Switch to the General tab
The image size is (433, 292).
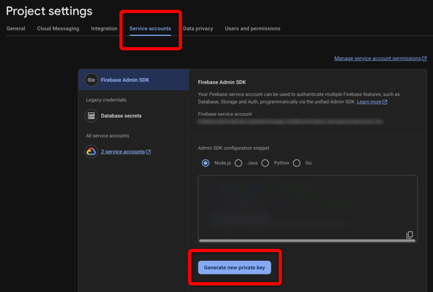tap(16, 28)
